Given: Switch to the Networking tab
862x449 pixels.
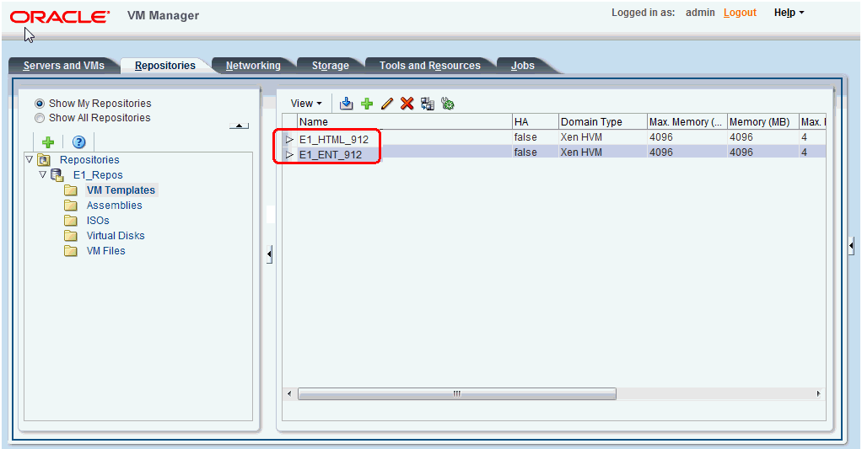Looking at the screenshot, I should 253,66.
